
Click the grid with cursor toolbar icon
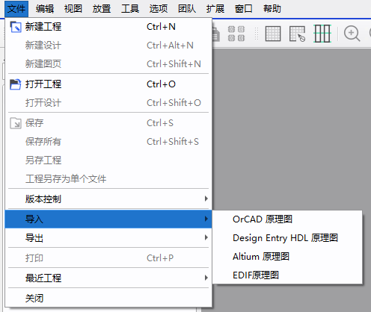(297, 34)
